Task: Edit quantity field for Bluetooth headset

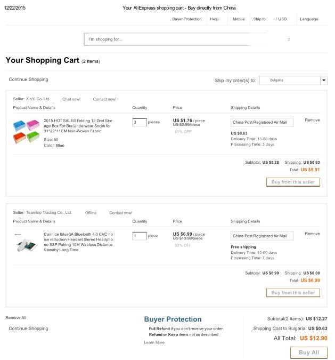Action: [139, 236]
